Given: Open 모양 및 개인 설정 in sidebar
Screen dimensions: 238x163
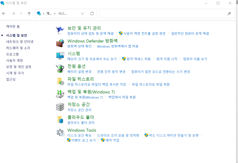Looking at the screenshot, I should pos(19,67).
